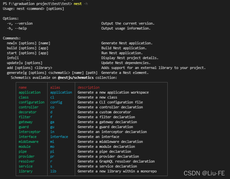Image resolution: width=230 pixels, height=179 pixels.
Task: Click 'Update Nest dependencies.' text
Action: 126,63
